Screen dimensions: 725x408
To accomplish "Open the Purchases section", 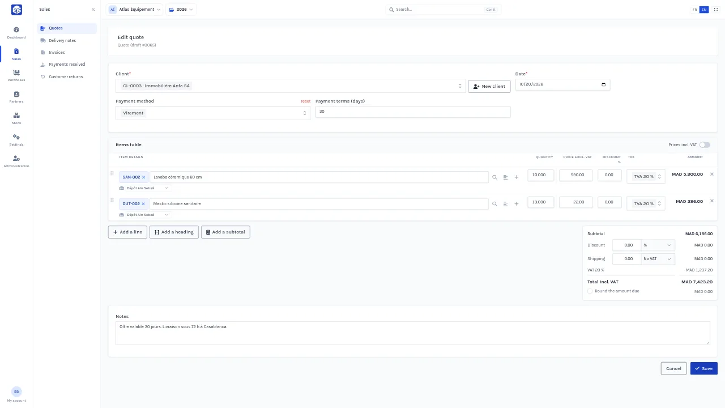I will click(x=16, y=75).
